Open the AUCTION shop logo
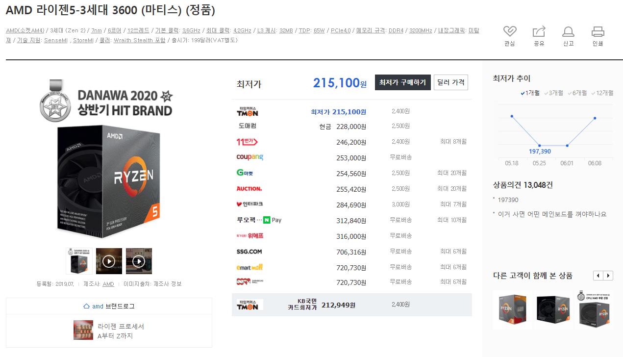 click(x=249, y=189)
